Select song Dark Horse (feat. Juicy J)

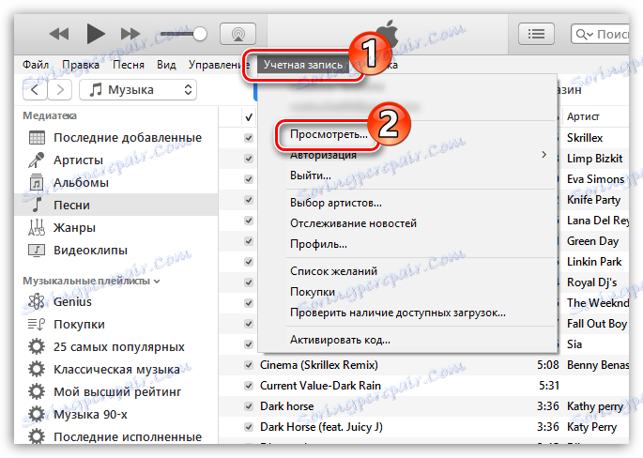(x=321, y=427)
